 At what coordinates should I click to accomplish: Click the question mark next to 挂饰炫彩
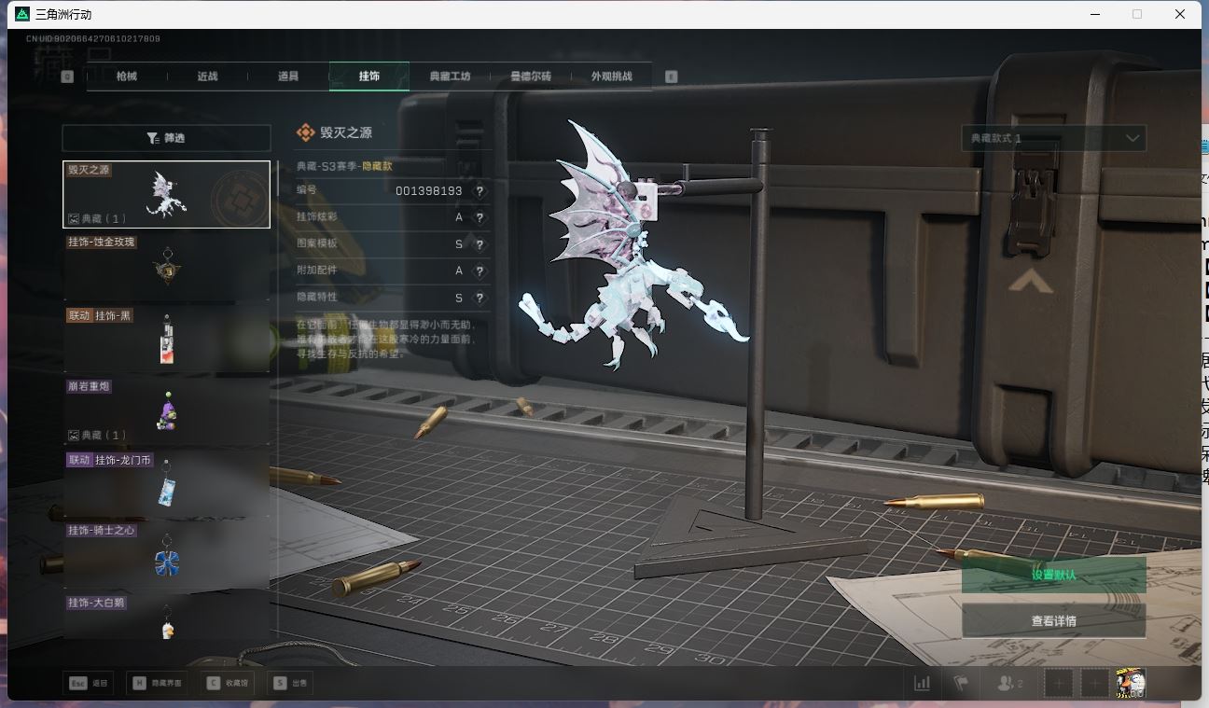[479, 217]
